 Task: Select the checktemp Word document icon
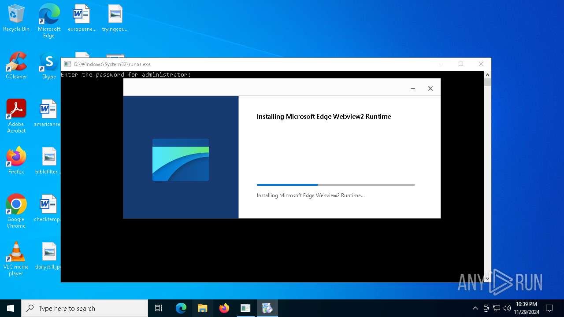(x=48, y=209)
